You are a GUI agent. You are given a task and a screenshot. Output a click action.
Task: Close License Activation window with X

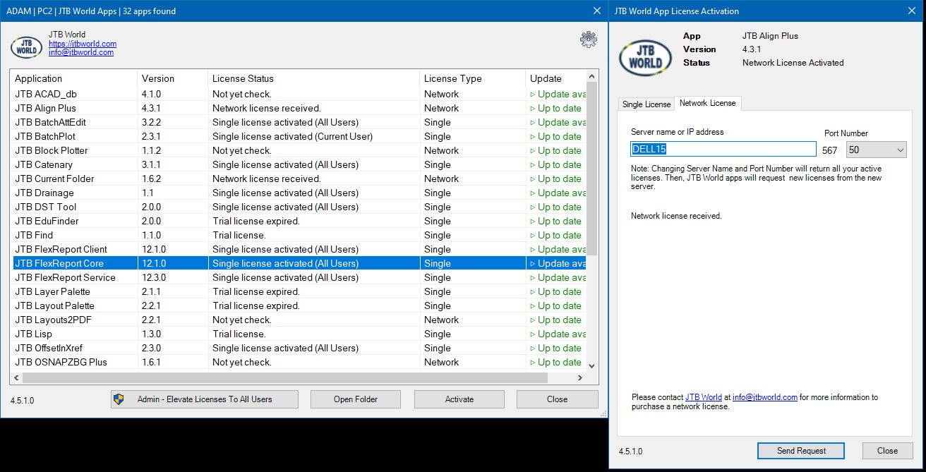910,11
